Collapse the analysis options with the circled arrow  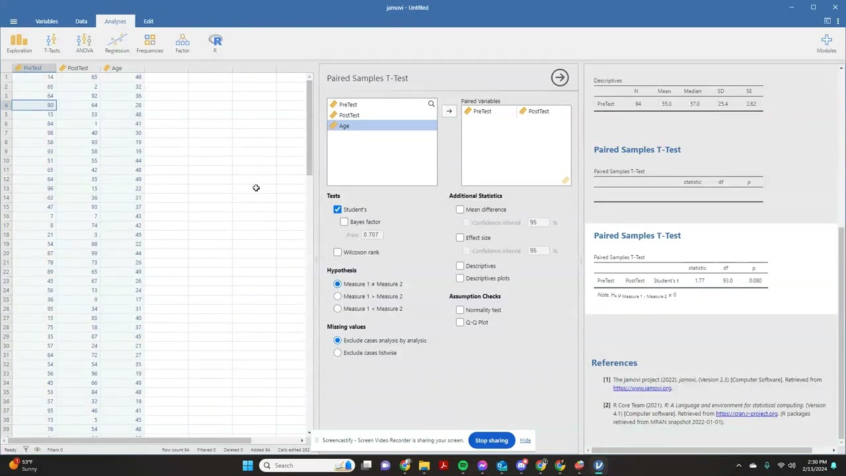[x=560, y=78]
